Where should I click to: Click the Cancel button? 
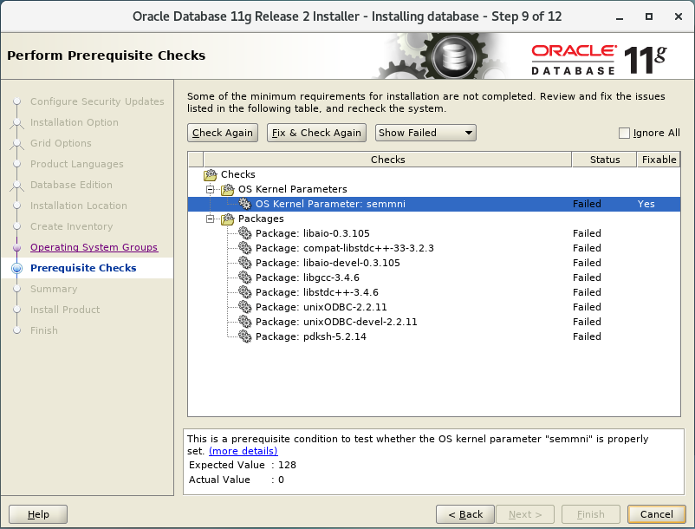[x=657, y=514]
